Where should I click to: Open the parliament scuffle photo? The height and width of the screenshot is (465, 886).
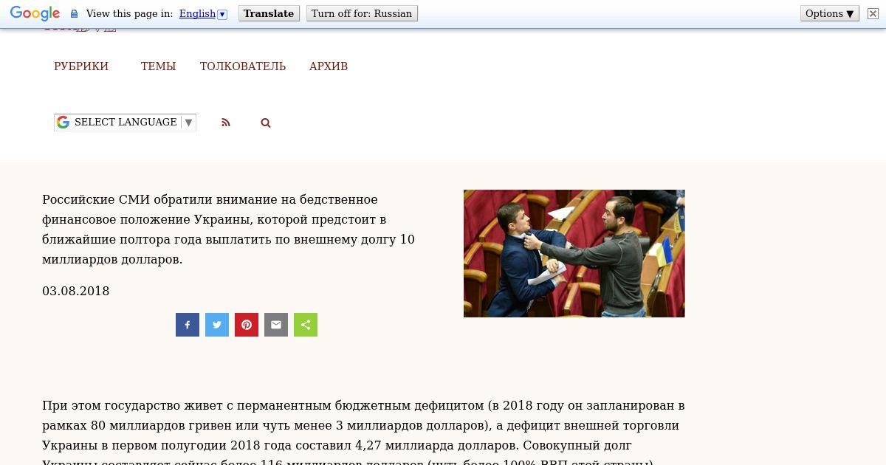(574, 253)
